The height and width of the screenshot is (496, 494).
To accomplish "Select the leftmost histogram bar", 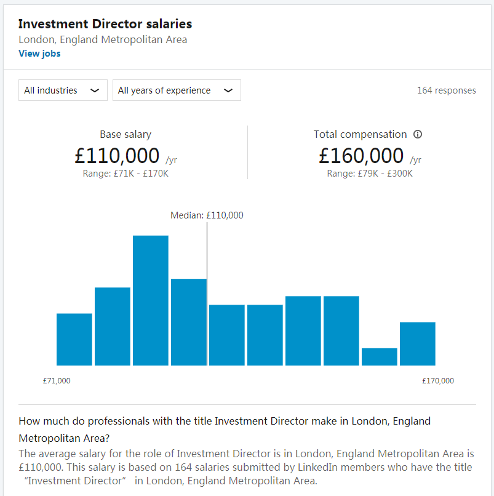I will click(74, 339).
